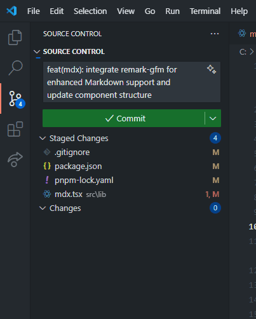The image size is (256, 319).
Task: Open the Search view icon
Action: (x=15, y=68)
